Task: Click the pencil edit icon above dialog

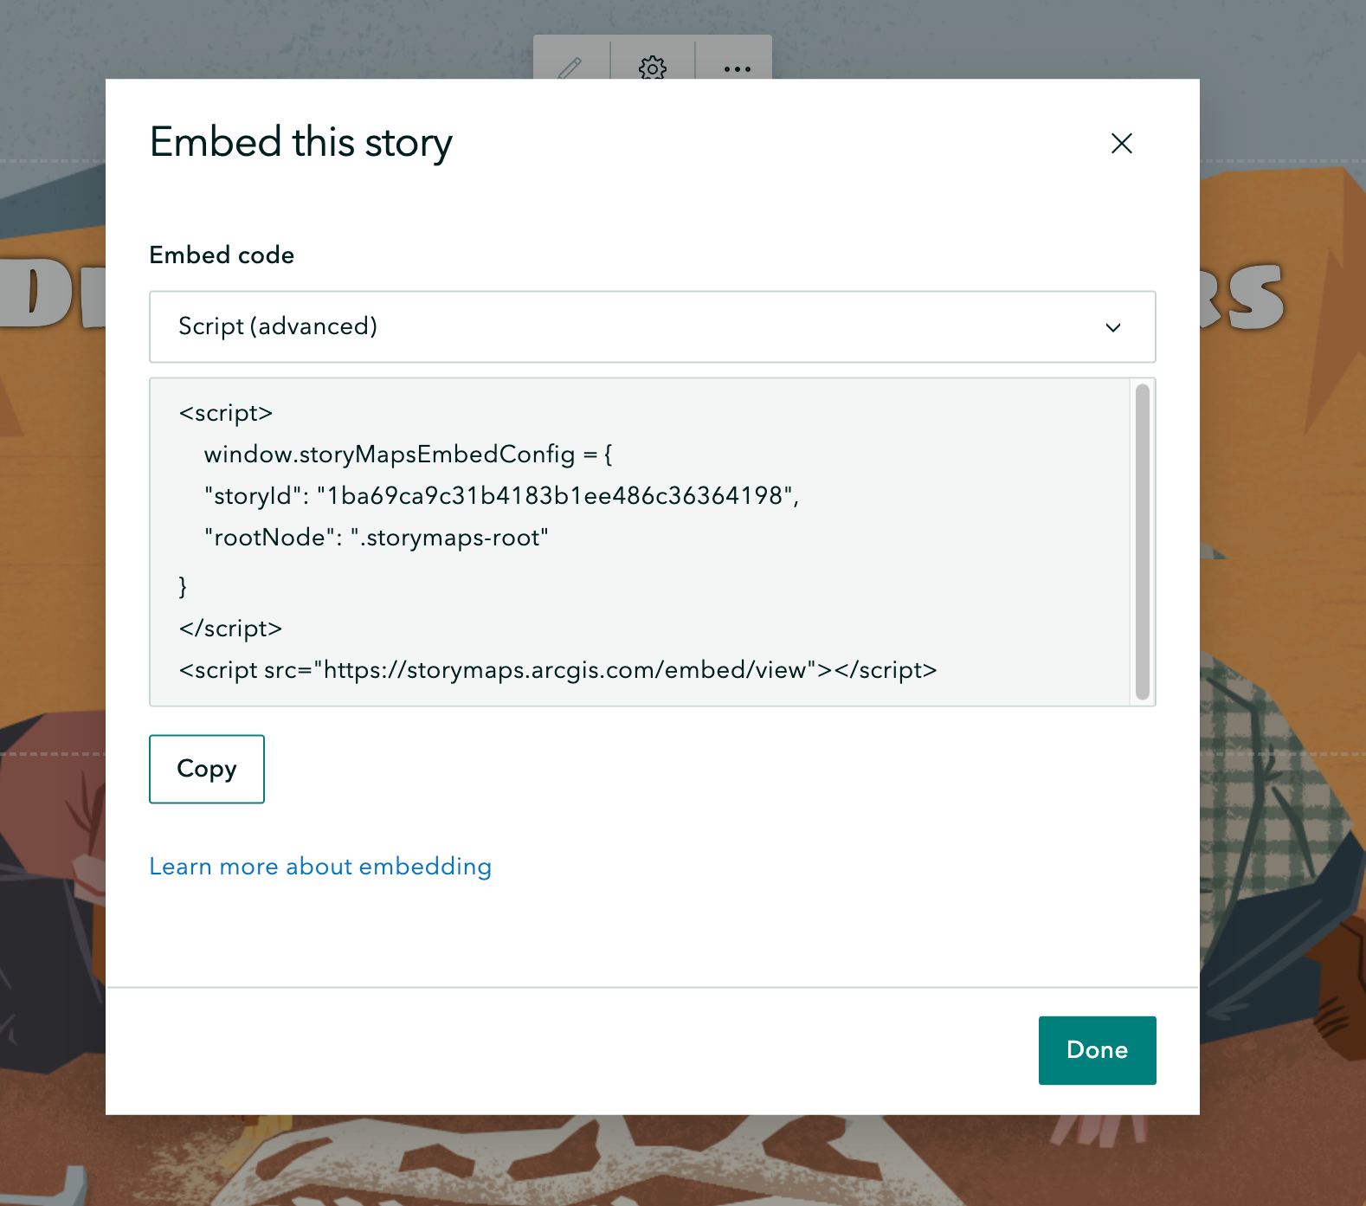Action: pyautogui.click(x=570, y=67)
